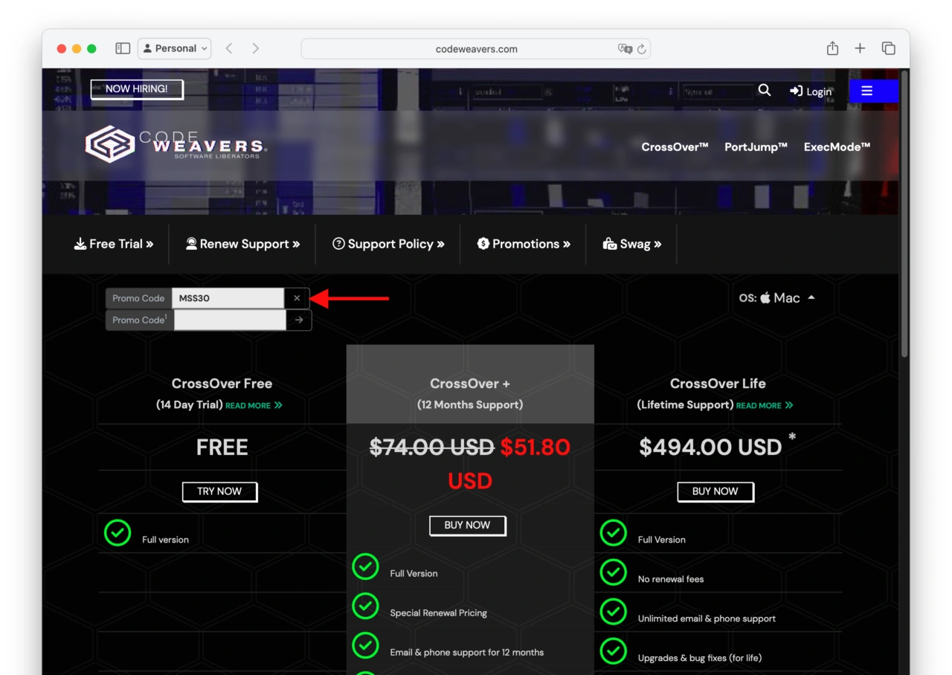
Task: Click the empty promo code field
Action: click(x=229, y=320)
